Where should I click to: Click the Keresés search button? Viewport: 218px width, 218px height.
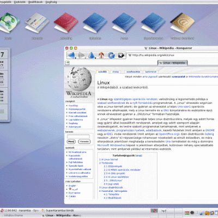84,141
